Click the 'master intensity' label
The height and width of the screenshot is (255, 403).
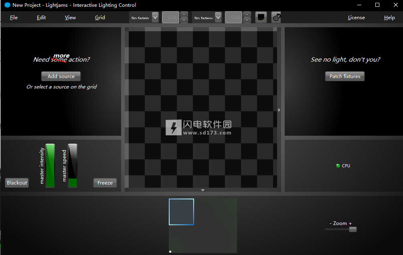(x=42, y=166)
